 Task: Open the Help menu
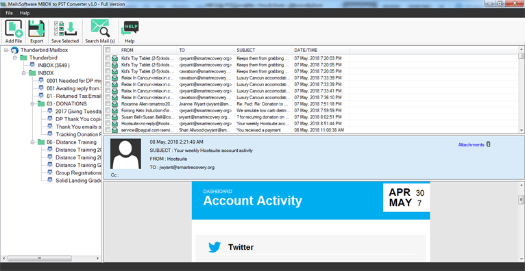[x=25, y=13]
